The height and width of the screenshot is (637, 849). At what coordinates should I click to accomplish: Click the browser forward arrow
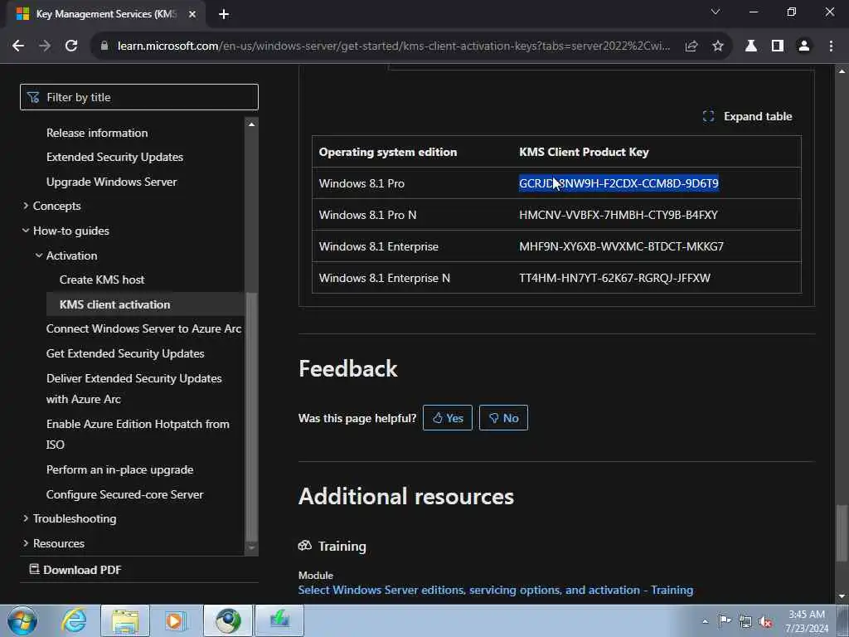click(x=45, y=46)
